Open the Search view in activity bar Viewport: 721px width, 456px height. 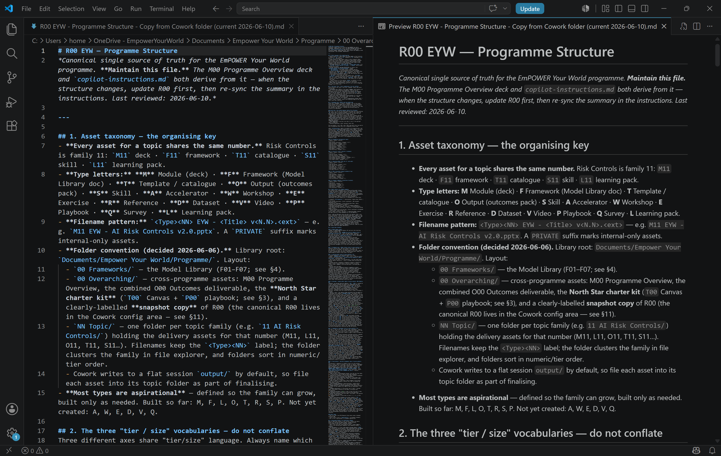click(x=12, y=54)
